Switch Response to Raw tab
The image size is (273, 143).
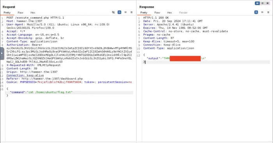click(x=157, y=13)
